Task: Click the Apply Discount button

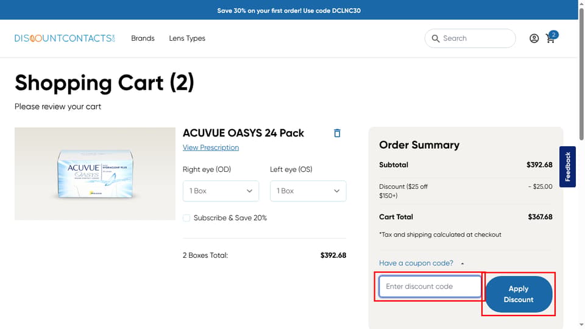Action: click(518, 294)
